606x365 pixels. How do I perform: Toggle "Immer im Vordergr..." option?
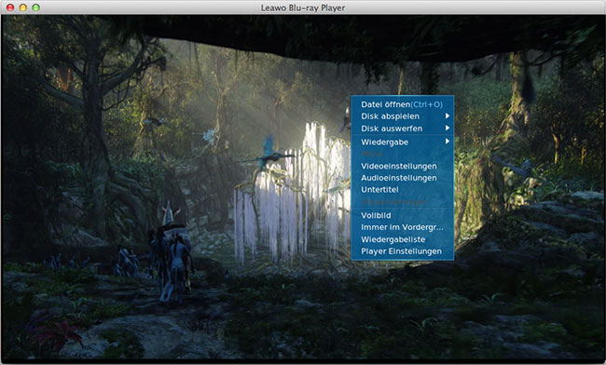(403, 227)
